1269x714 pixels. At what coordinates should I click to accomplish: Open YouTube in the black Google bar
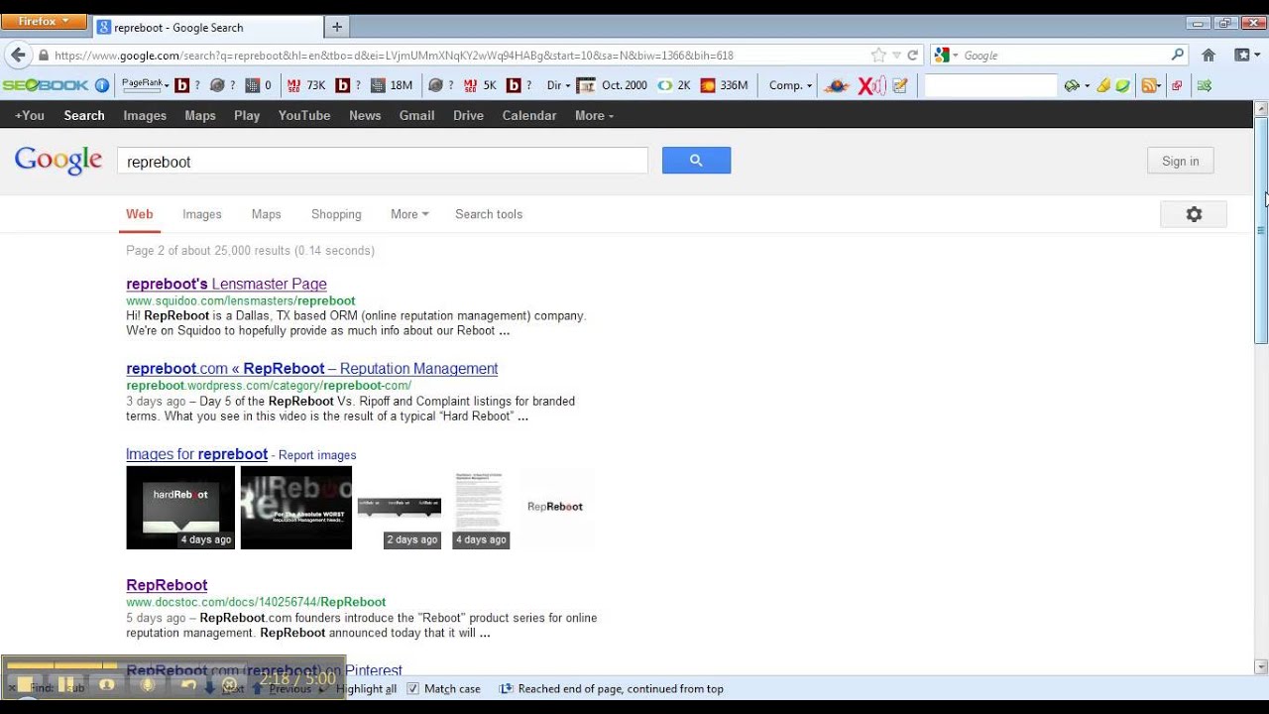point(304,115)
